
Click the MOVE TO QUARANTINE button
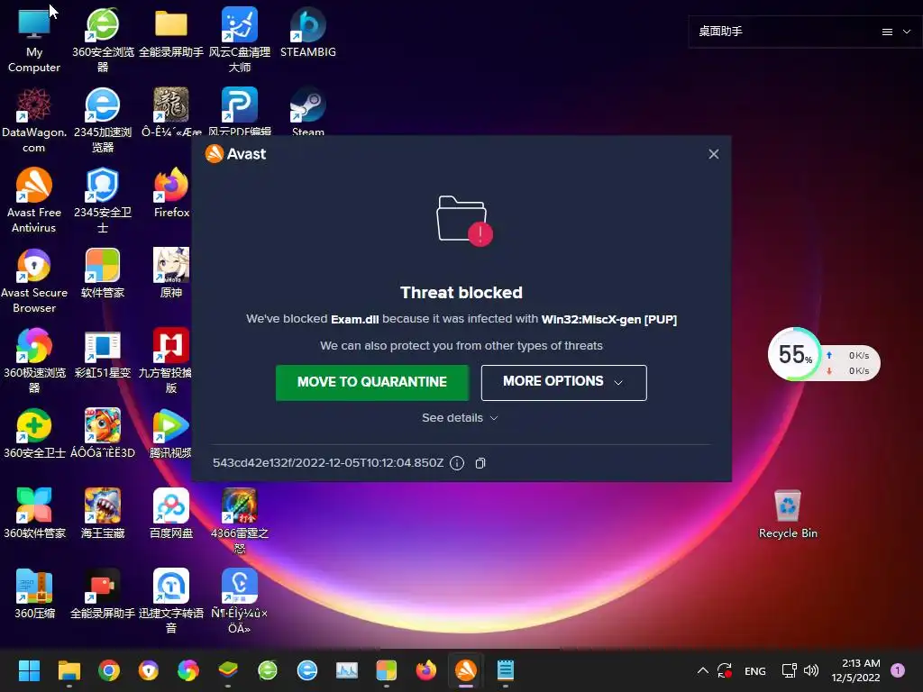pos(372,382)
